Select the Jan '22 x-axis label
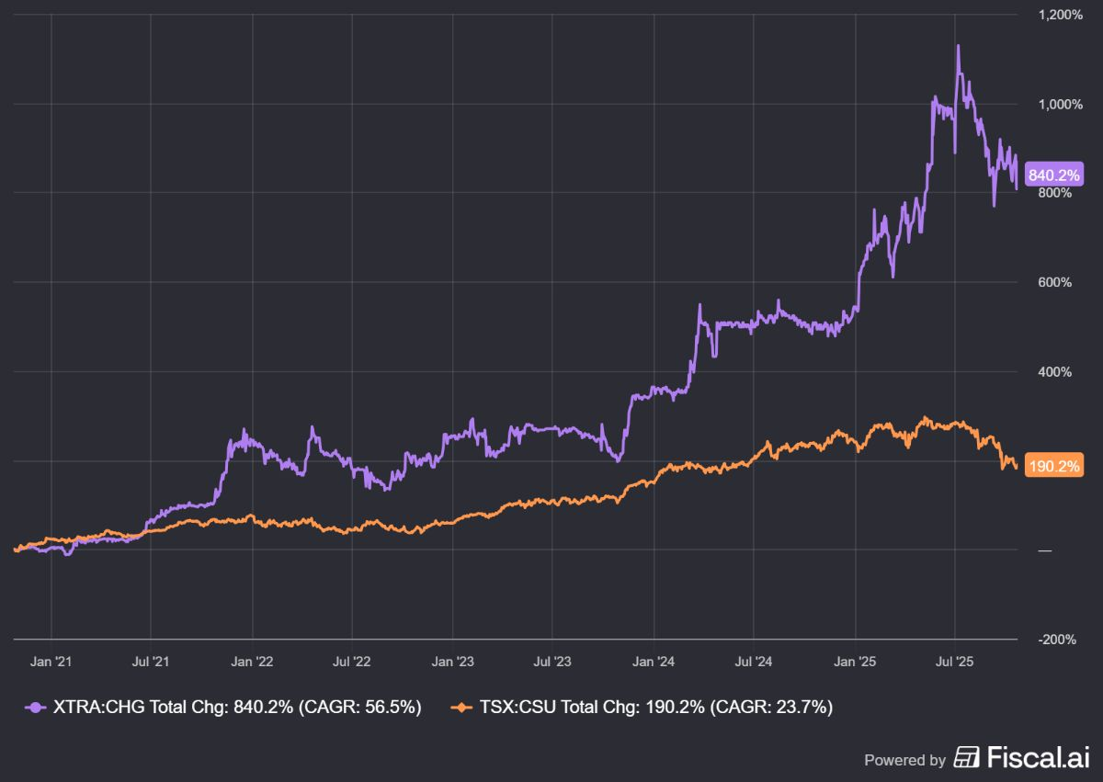 tap(252, 660)
